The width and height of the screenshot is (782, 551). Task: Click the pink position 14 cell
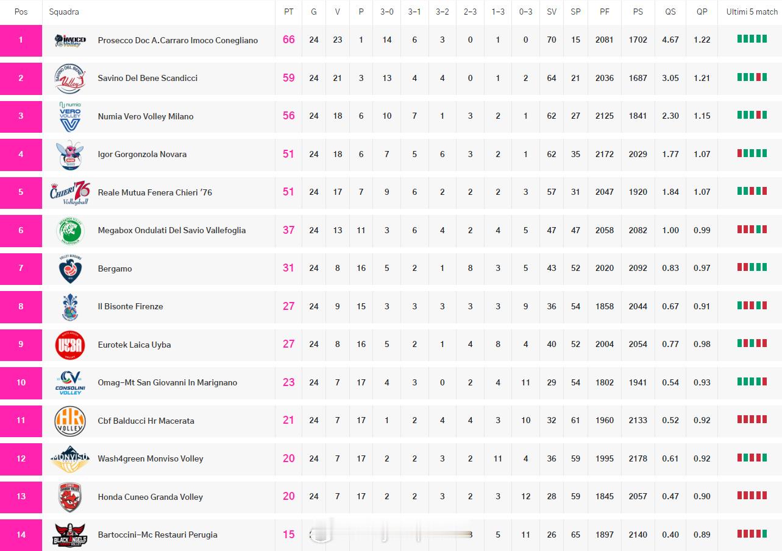coord(21,535)
